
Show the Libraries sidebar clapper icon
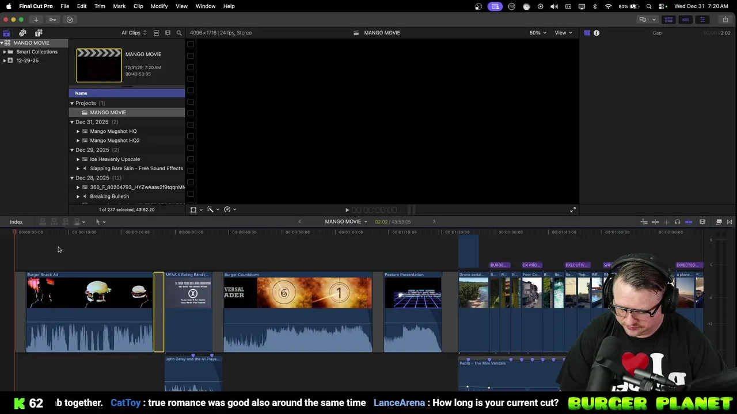pyautogui.click(x=6, y=33)
